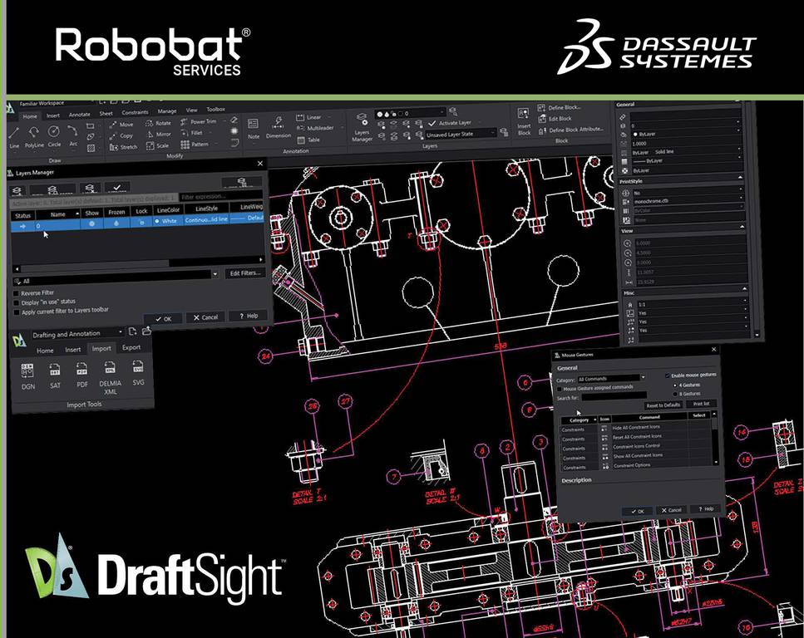Open the monochrome.ctb print style dropdown
Image resolution: width=804 pixels, height=638 pixels.
pos(688,201)
